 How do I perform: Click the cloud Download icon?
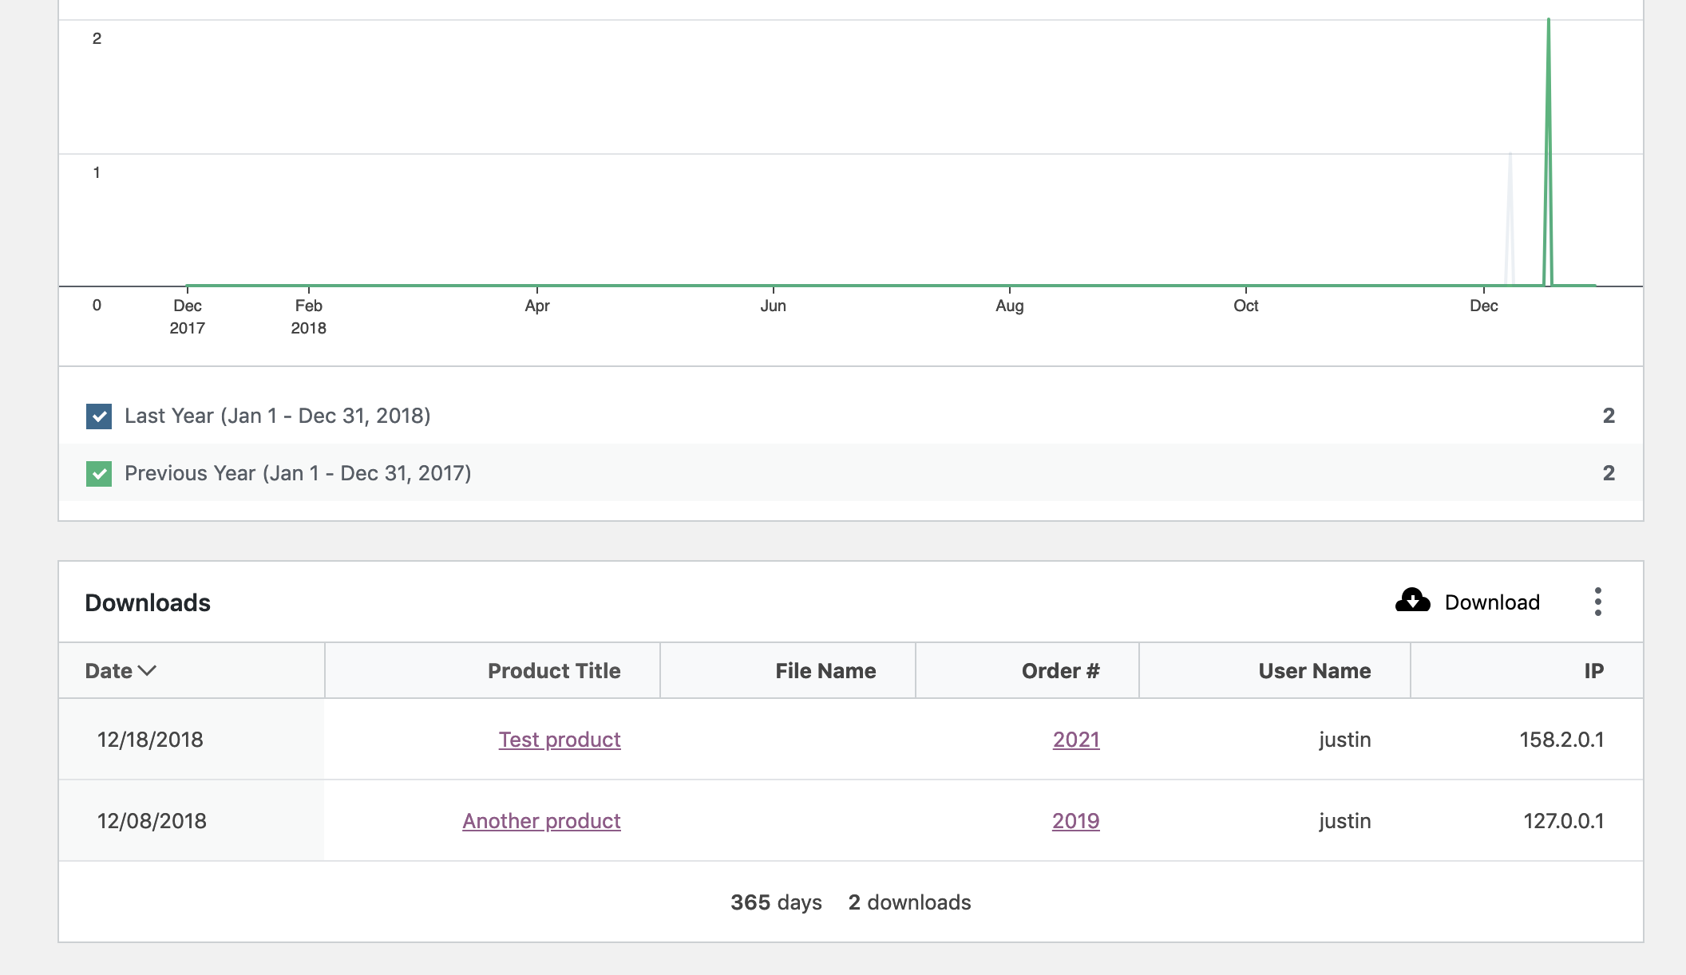pyautogui.click(x=1413, y=602)
